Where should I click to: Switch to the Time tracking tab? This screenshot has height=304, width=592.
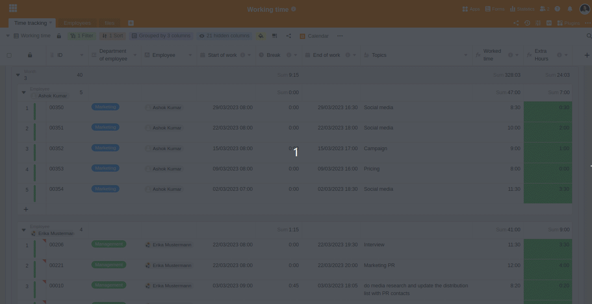[30, 23]
